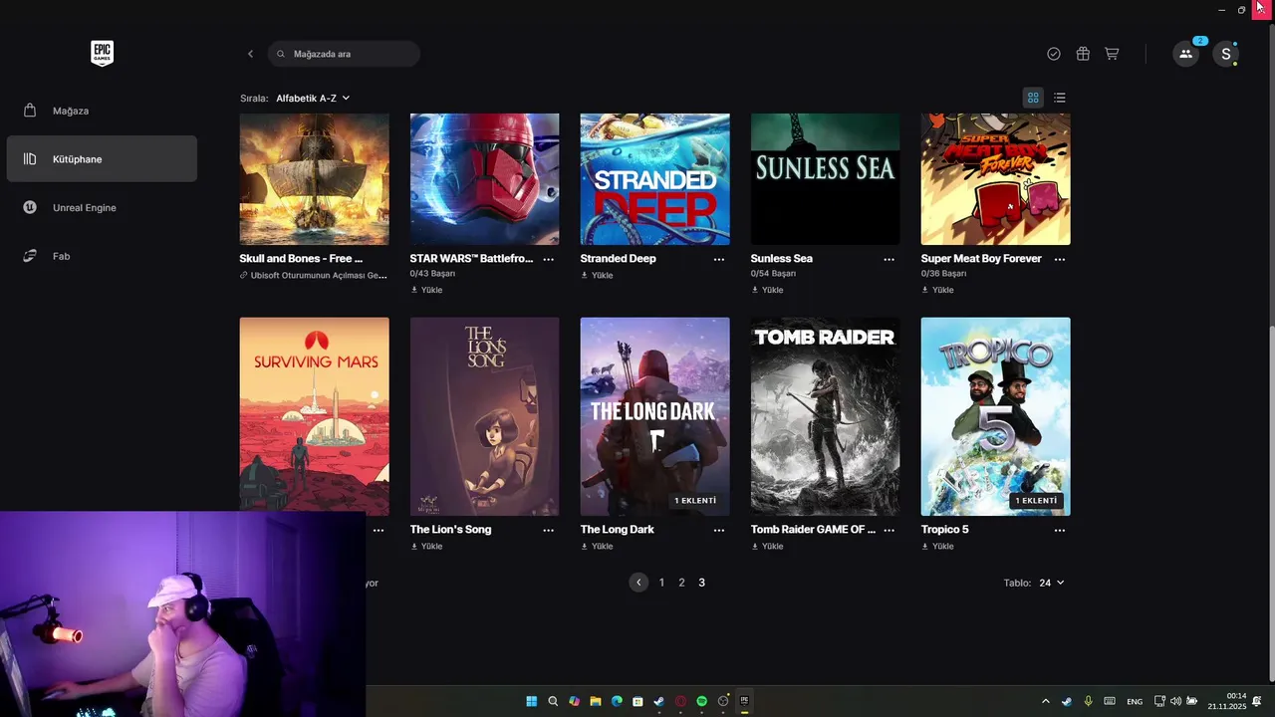Image resolution: width=1275 pixels, height=717 pixels.
Task: Click 1 EKLENTİ badge on The Long Dark
Action: [x=695, y=501]
